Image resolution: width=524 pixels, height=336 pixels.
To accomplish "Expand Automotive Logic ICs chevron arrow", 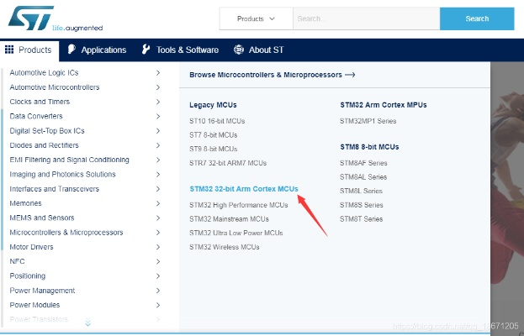I will click(158, 73).
